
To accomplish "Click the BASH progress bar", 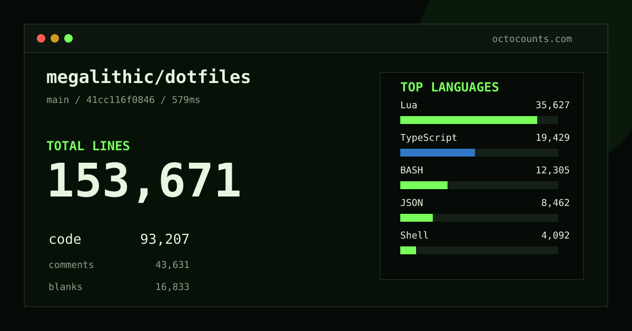I will 479,185.
